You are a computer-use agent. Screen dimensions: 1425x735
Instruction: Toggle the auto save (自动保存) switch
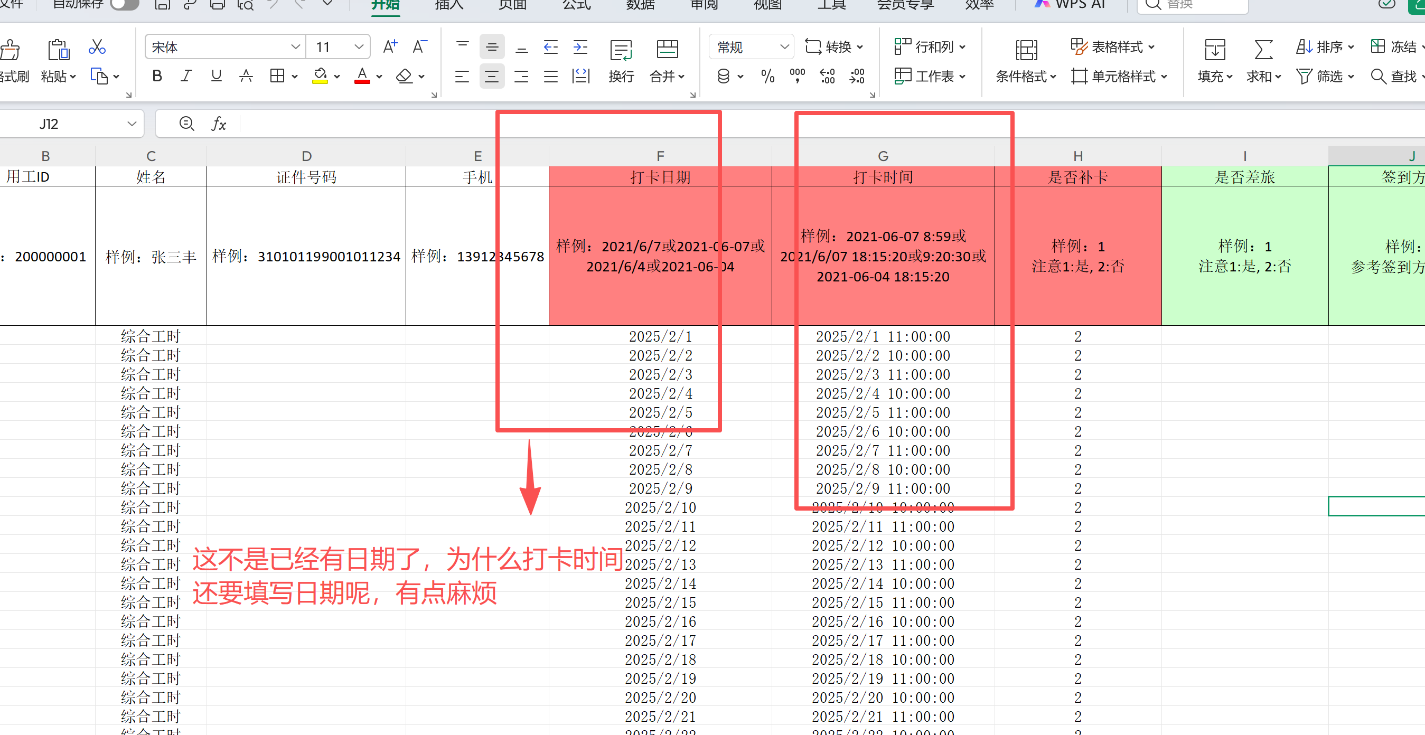(125, 4)
